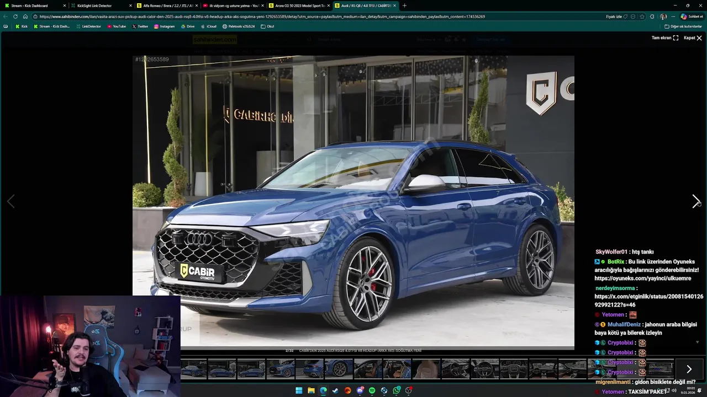Go back using the browser back arrow
Viewport: 707px width, 397px height.
[6, 17]
